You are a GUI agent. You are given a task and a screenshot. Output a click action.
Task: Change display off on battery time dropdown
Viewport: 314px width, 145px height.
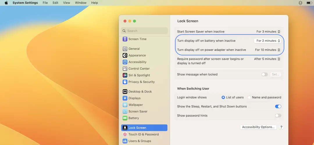pyautogui.click(x=268, y=41)
